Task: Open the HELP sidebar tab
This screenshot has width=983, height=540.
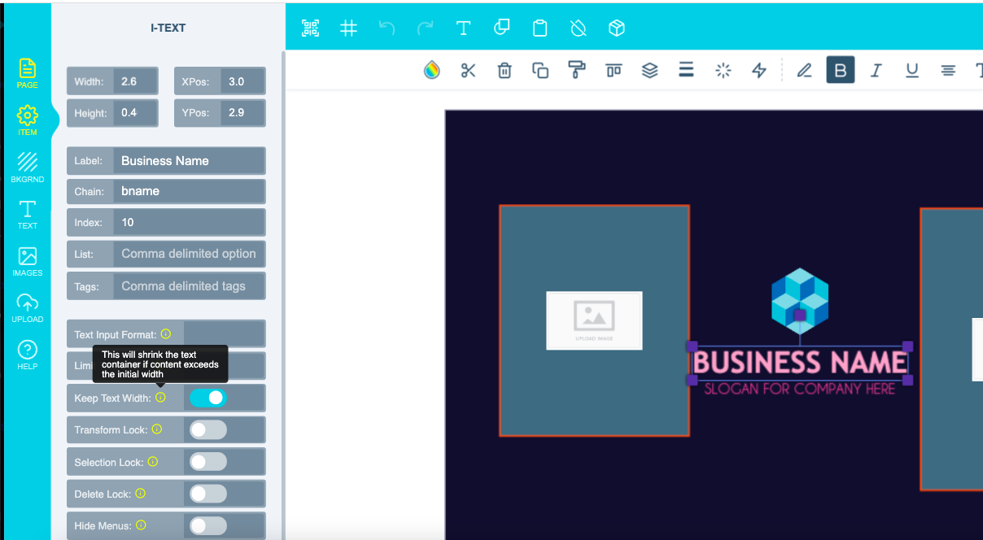Action: [x=28, y=355]
